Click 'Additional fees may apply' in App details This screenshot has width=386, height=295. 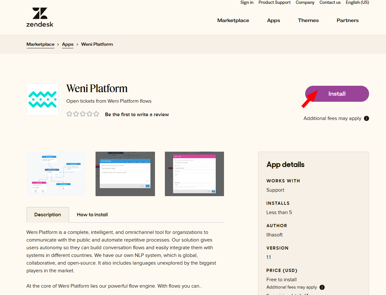(x=292, y=287)
